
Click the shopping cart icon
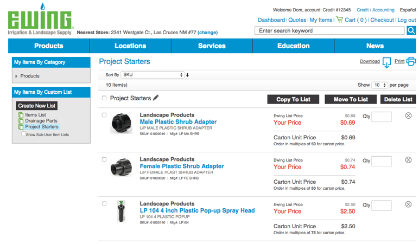339,19
